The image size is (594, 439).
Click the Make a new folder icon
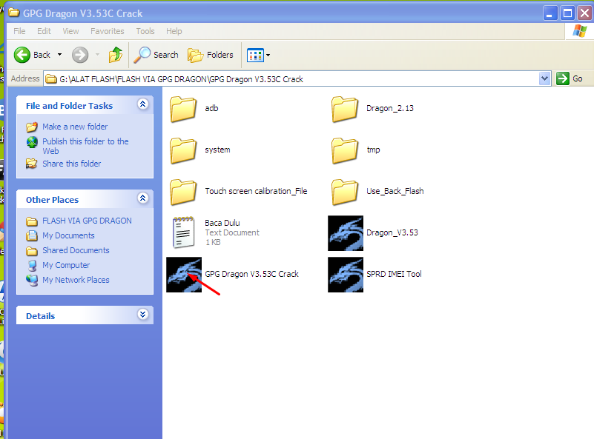32,127
